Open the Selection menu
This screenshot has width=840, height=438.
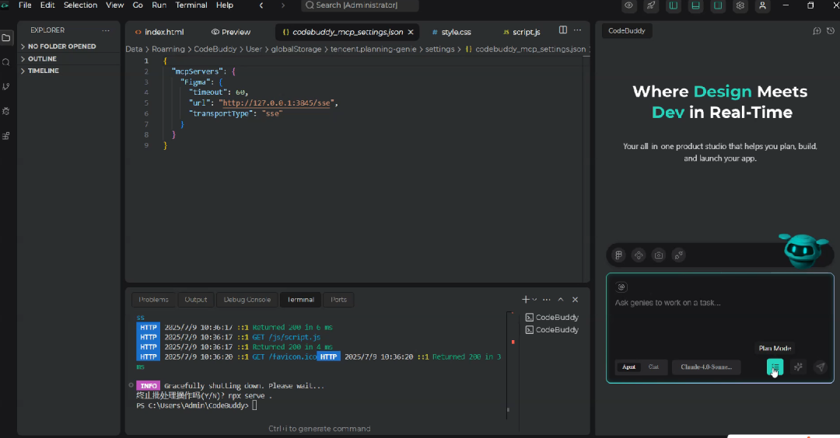(x=80, y=5)
